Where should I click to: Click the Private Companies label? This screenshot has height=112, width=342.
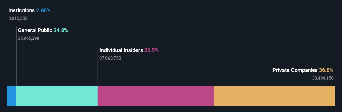tap(295, 70)
